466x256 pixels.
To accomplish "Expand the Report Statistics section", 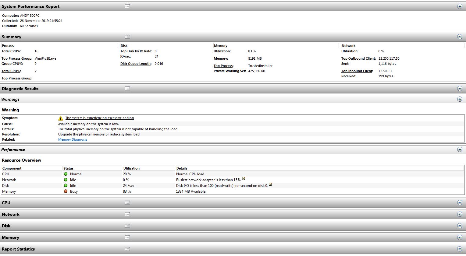I will (x=460, y=249).
